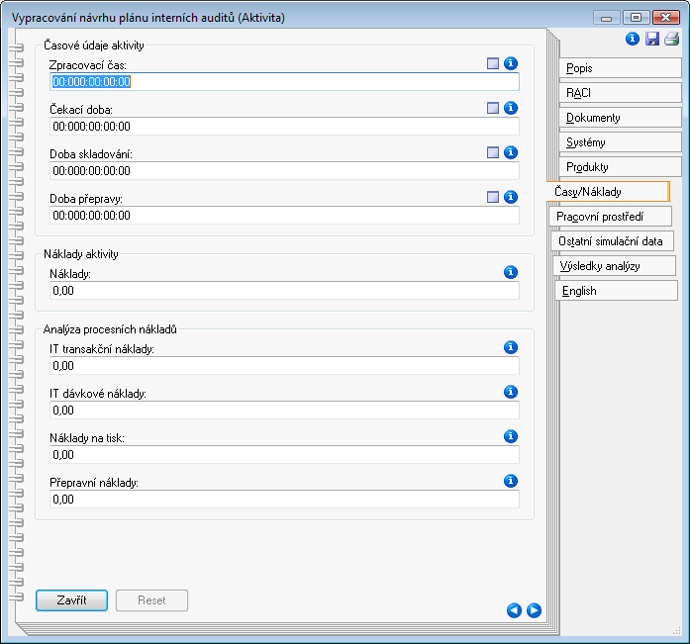690x644 pixels.
Task: Click into Přepravní náklady field
Action: pyautogui.click(x=284, y=500)
